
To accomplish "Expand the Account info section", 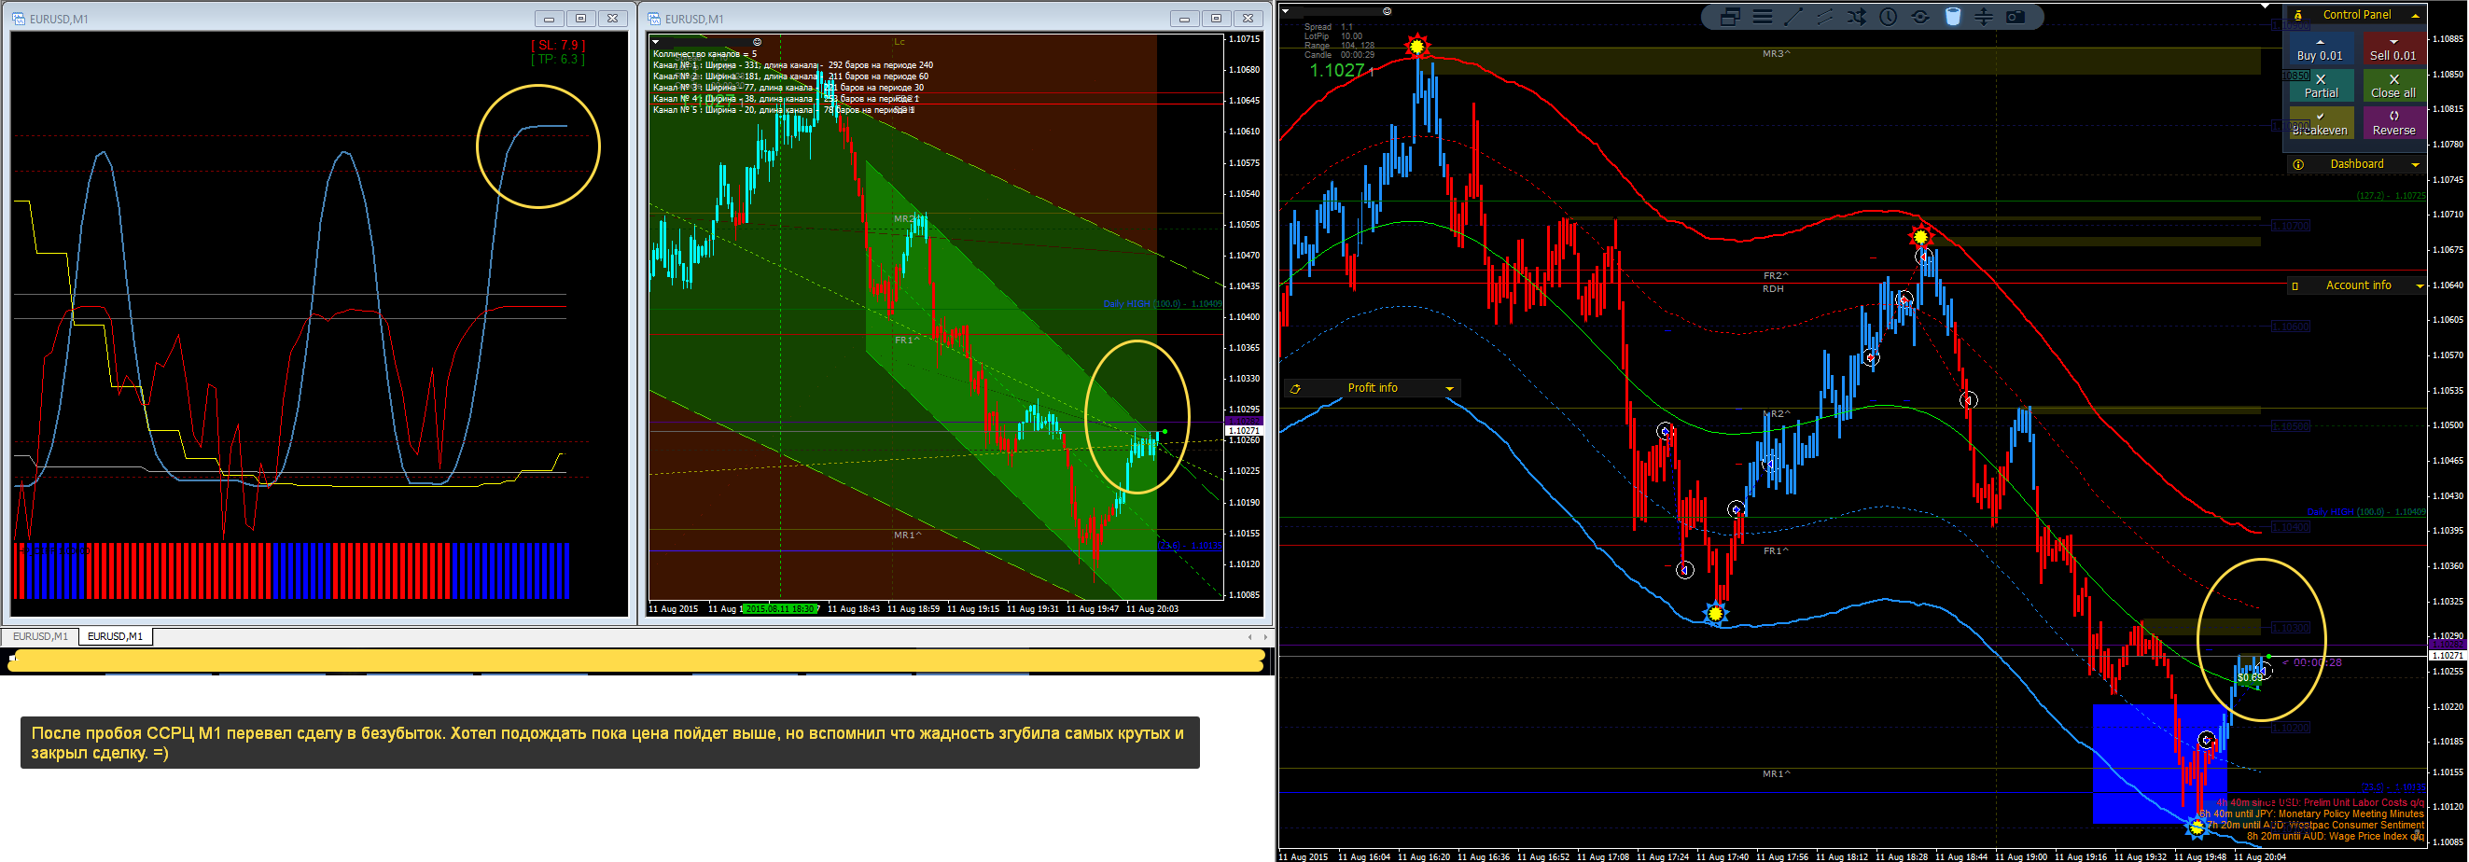I will (2420, 285).
